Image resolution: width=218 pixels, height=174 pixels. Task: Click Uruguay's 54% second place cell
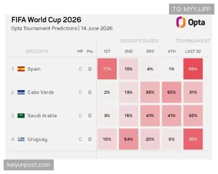pyautogui.click(x=129, y=139)
